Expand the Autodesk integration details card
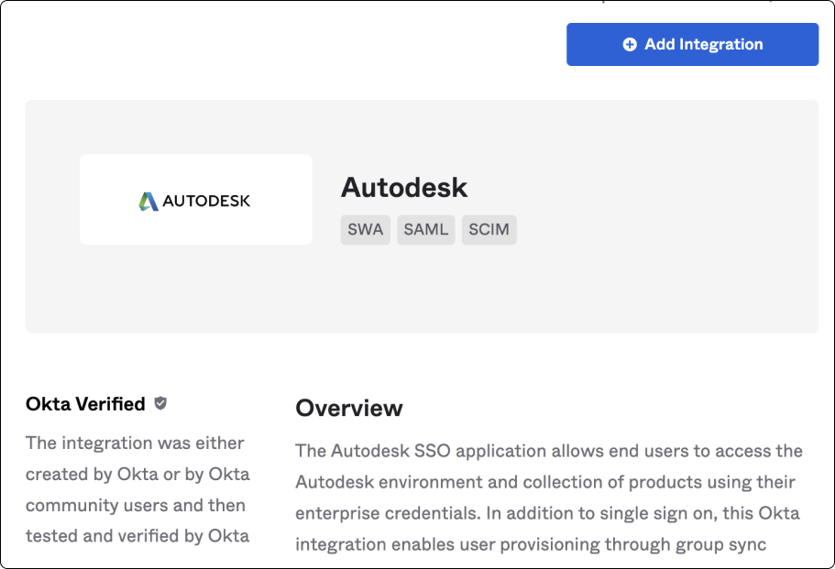 pos(422,215)
